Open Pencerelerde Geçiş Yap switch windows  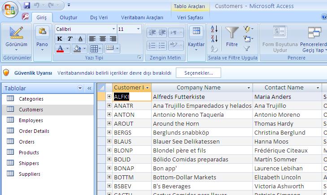[x=314, y=39]
